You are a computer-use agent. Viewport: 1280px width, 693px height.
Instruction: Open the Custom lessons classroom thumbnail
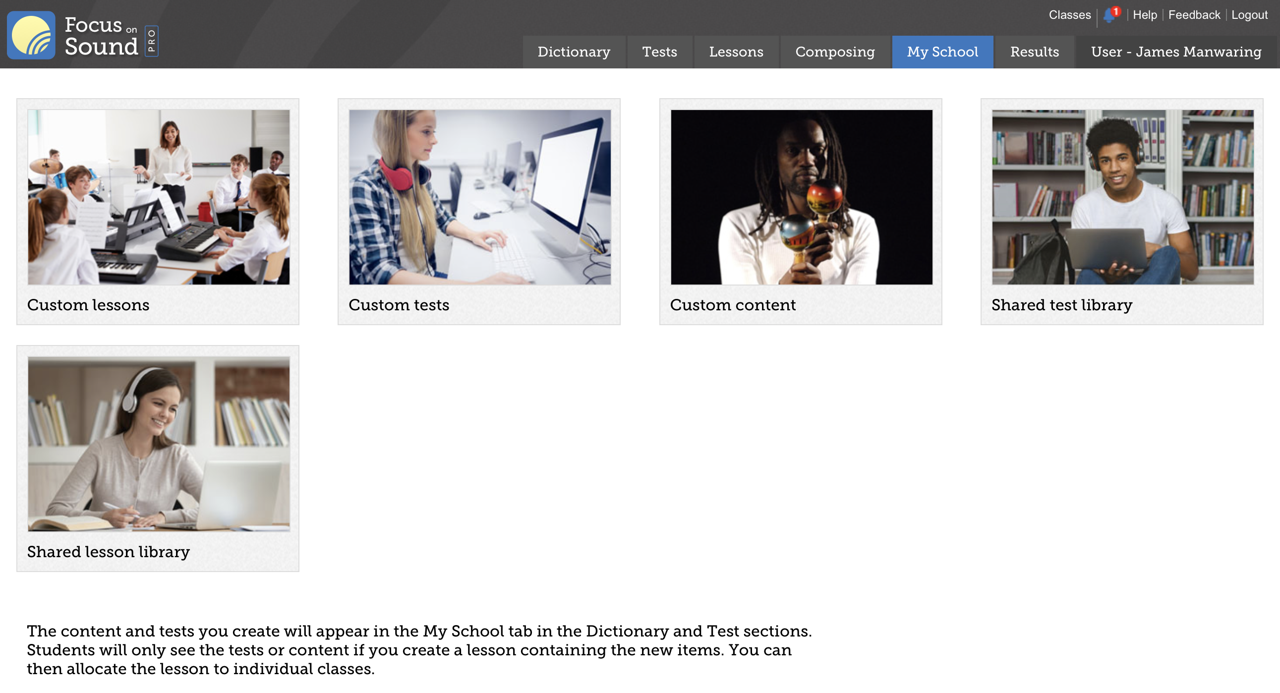(x=159, y=197)
